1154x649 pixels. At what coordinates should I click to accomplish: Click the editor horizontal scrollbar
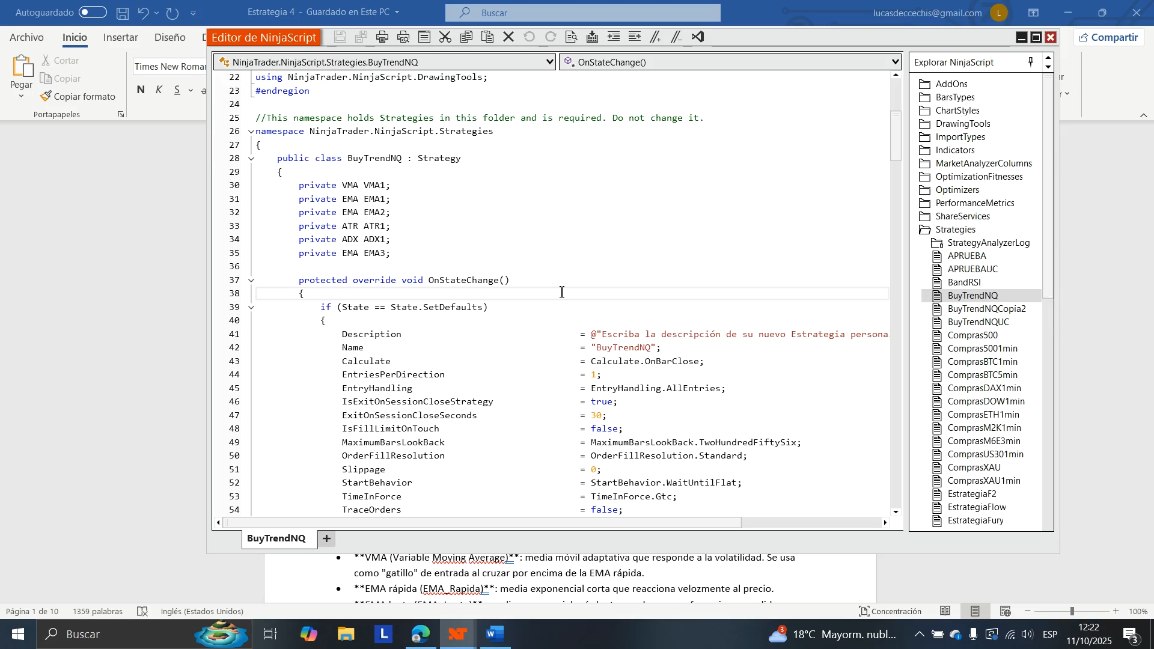point(483,523)
